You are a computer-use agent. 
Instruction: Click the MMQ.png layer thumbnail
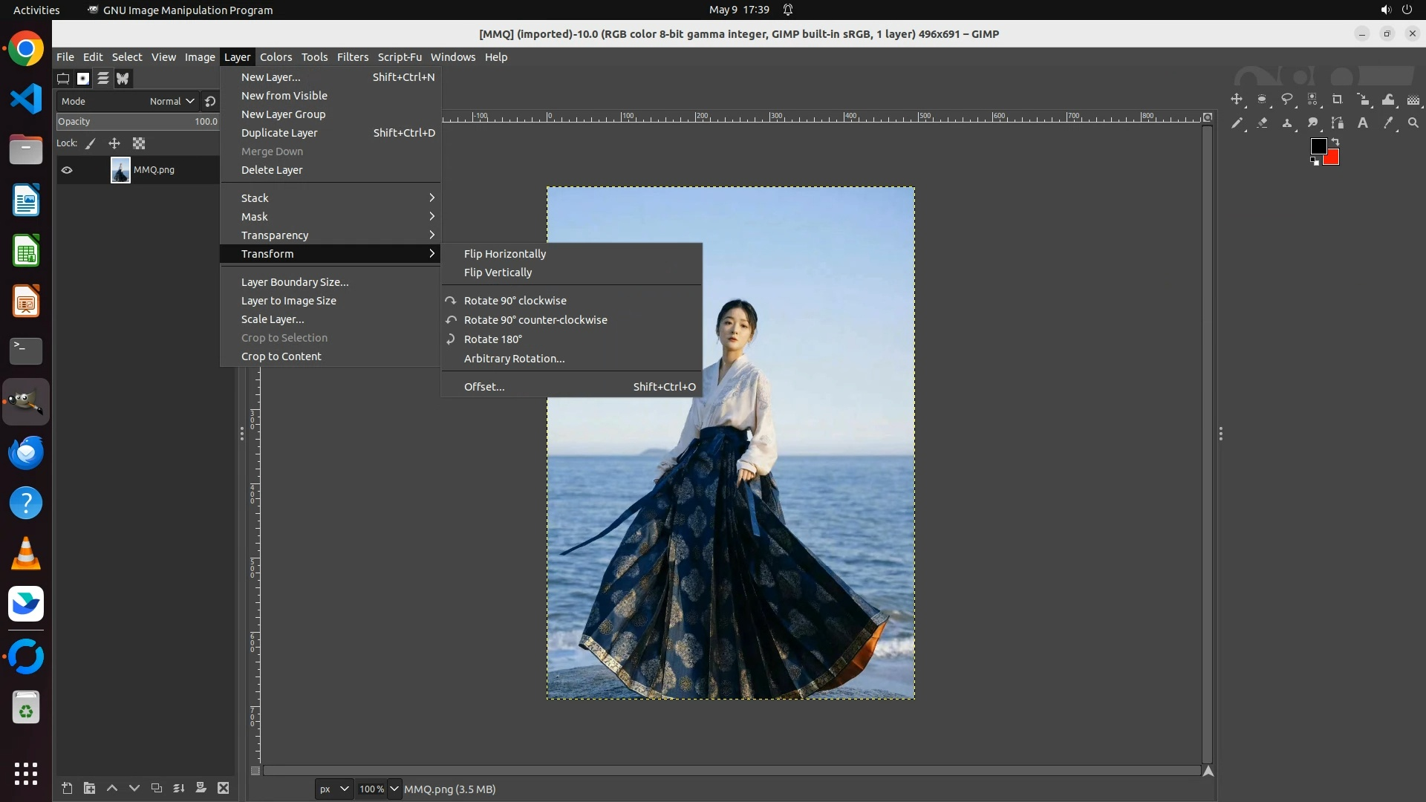click(x=120, y=170)
